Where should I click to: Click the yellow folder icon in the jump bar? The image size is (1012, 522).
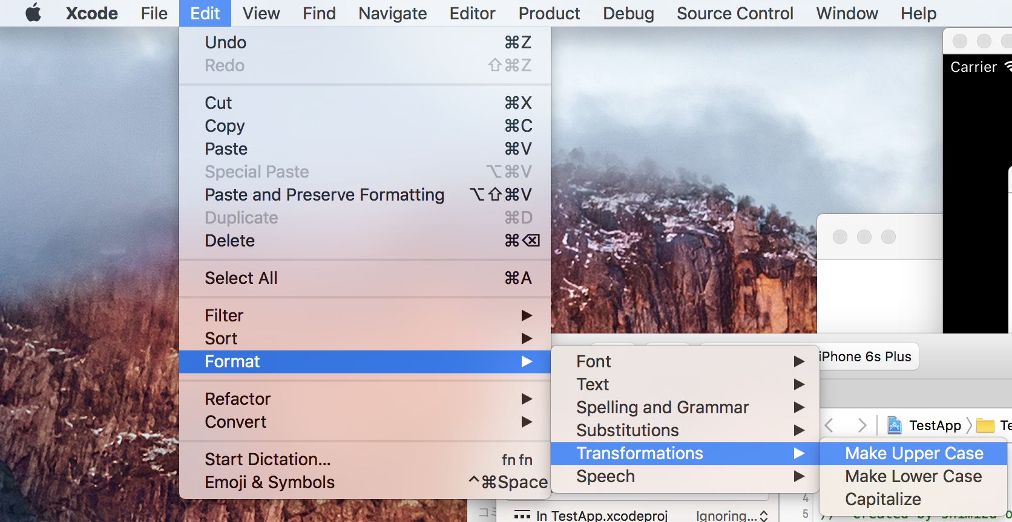(x=985, y=425)
